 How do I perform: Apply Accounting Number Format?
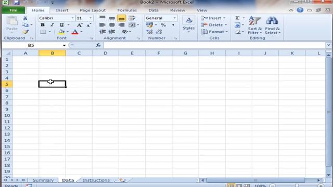pyautogui.click(x=149, y=25)
